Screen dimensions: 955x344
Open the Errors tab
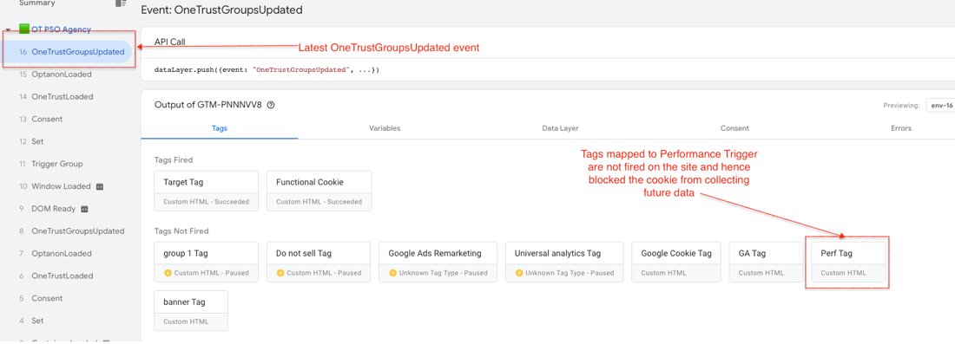(901, 128)
